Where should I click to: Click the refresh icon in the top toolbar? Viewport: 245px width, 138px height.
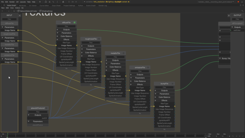coord(45,2)
